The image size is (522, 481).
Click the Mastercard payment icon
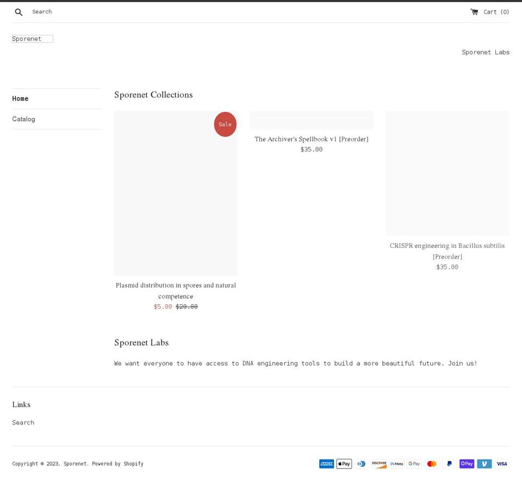(x=431, y=464)
